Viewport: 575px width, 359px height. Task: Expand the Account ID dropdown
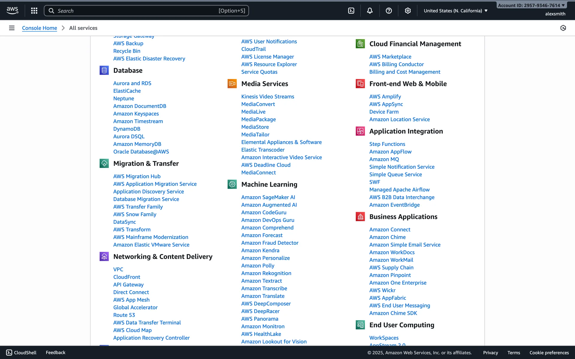(x=531, y=5)
